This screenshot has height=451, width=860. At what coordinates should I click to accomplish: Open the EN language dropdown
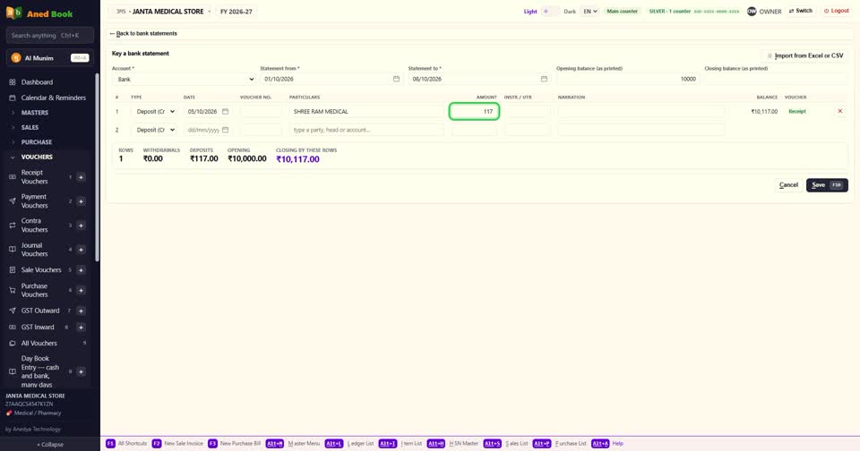589,11
